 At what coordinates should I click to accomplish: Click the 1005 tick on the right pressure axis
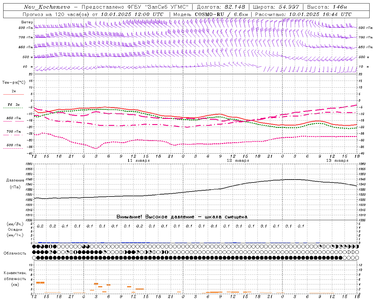(362, 220)
